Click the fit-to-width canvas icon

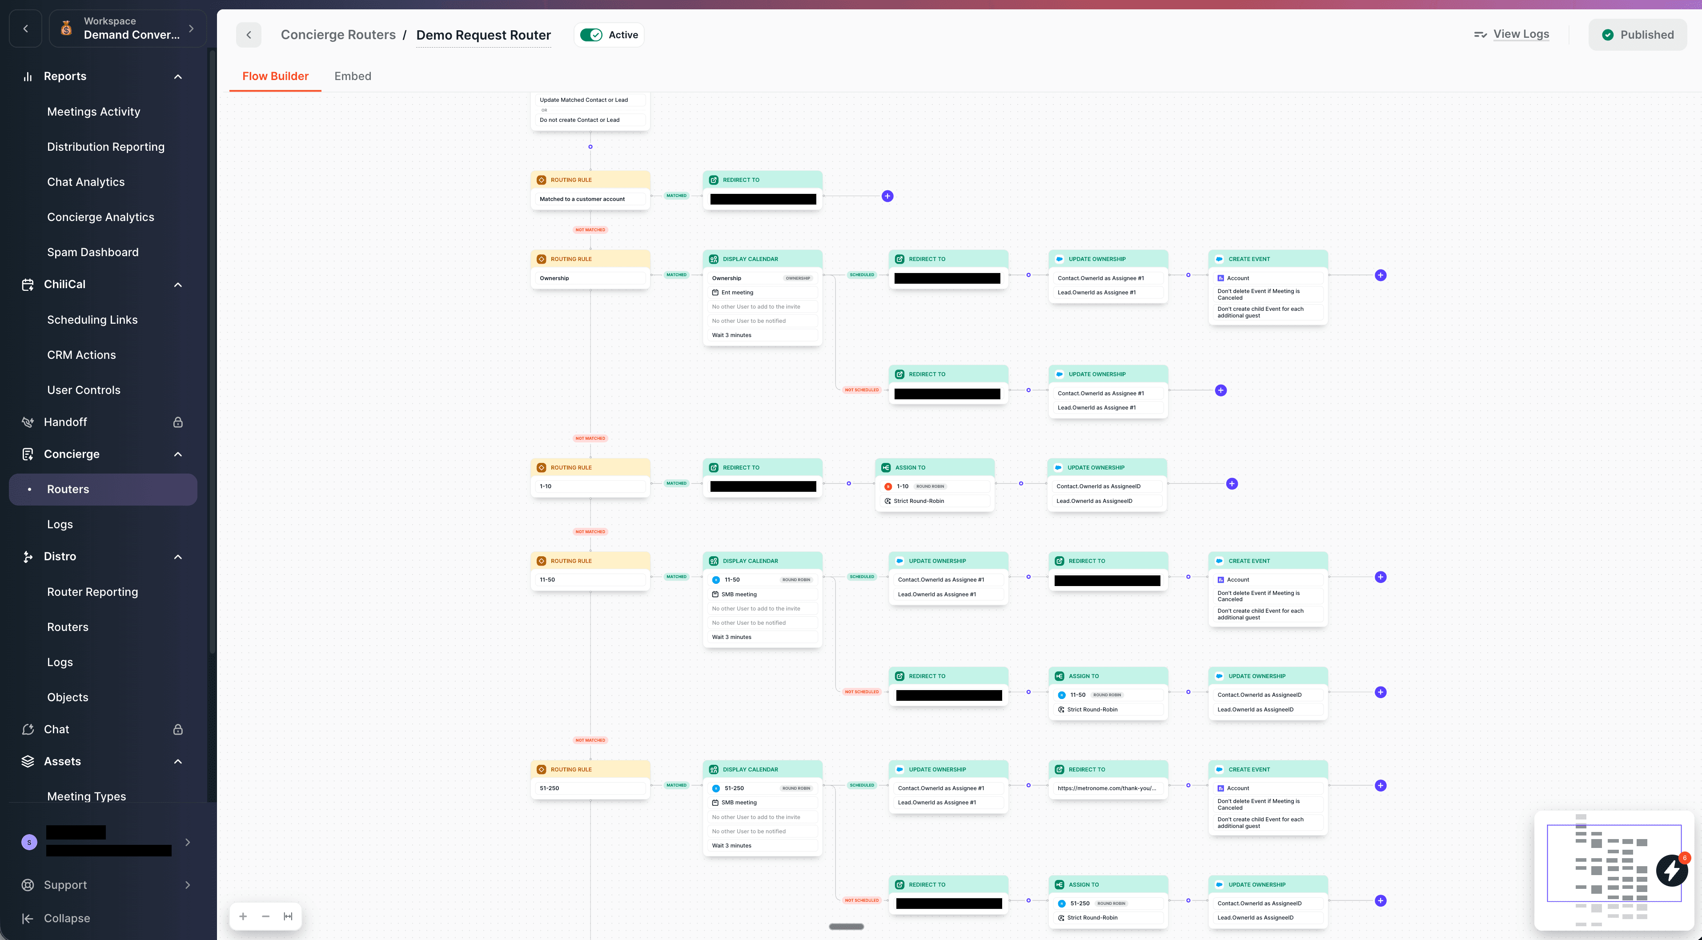point(288,916)
